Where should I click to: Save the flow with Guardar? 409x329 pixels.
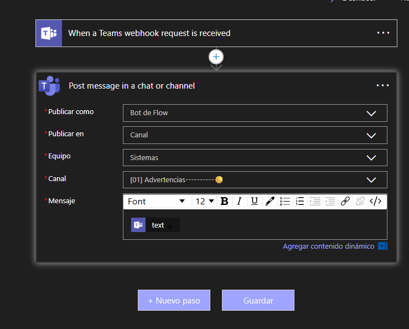coord(258,300)
